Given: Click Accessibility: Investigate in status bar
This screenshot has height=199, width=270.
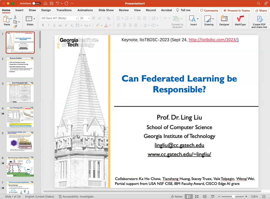Looking at the screenshot, I should coord(76,197).
